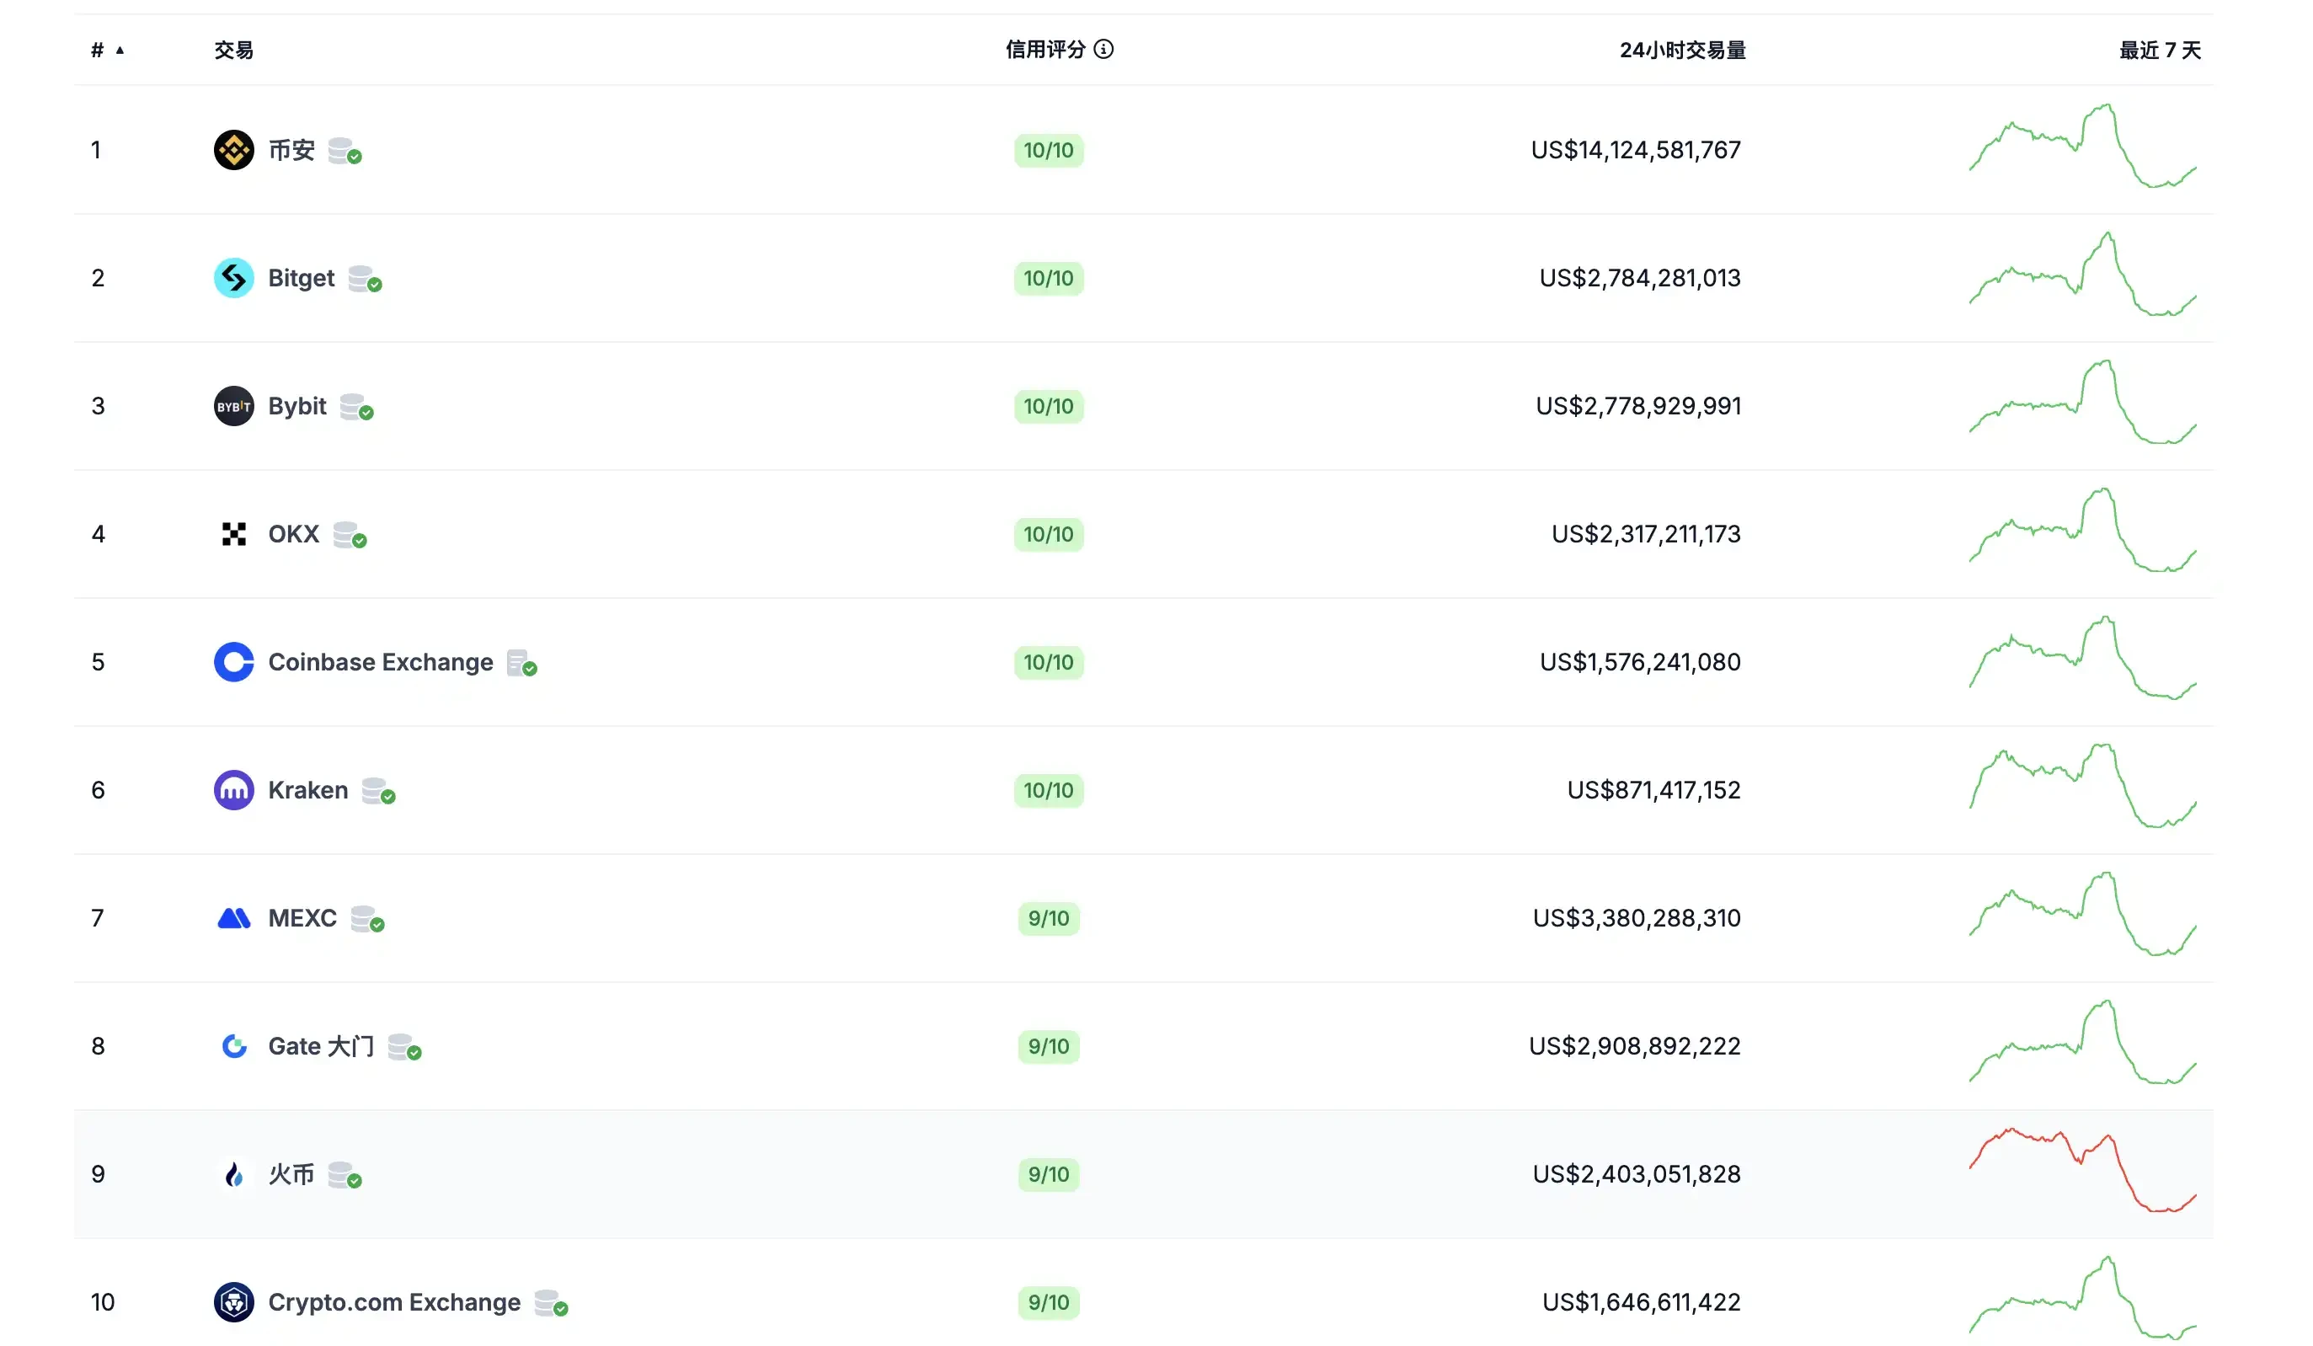The height and width of the screenshot is (1346, 2313).
Task: Click Coinbase Exchange proof-of-reserves badge icon
Action: 521,663
